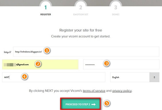Focus the site URL input field
The width and height of the screenshot is (162, 110).
coord(86,52)
